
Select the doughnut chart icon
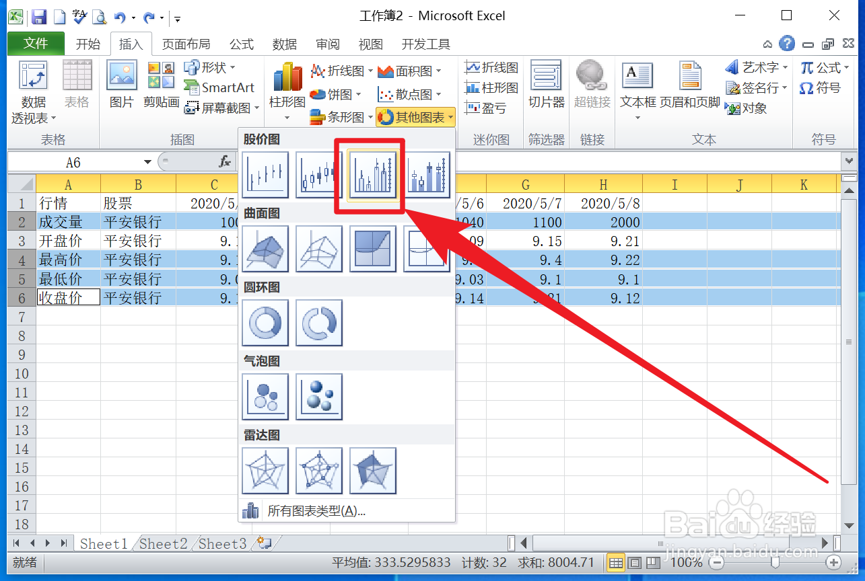265,323
